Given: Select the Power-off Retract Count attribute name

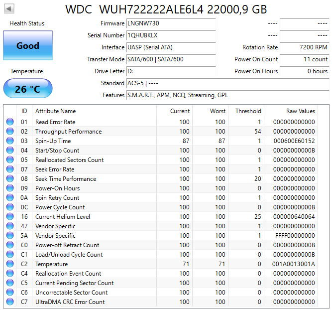Looking at the screenshot, I should 67,245.
